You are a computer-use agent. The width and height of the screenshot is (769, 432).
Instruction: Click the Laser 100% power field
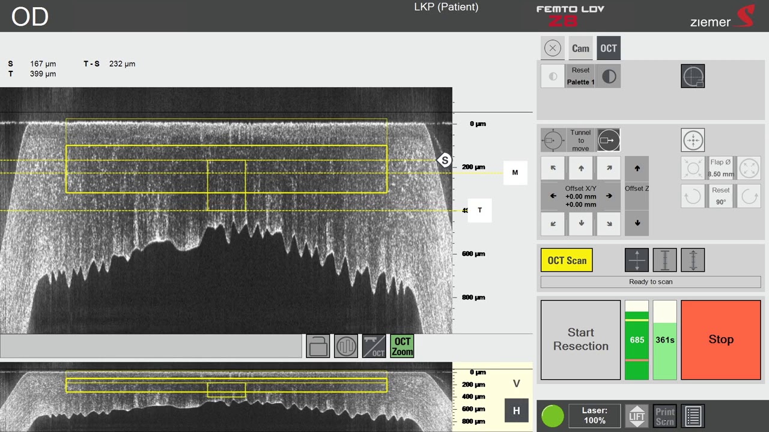click(x=595, y=416)
